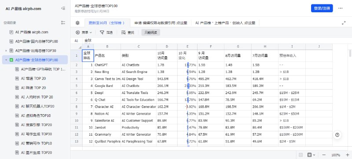Click the 21.33% change cell

click(187, 86)
